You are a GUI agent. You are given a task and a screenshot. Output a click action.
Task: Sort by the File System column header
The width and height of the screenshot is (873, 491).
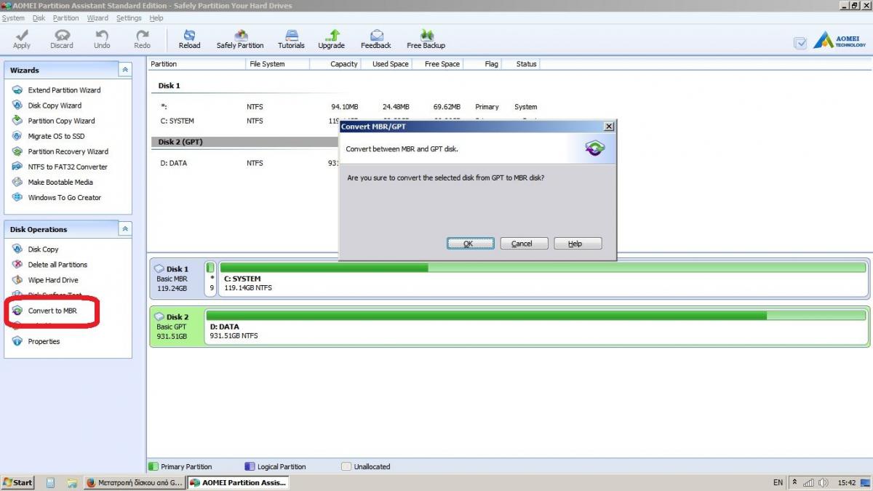point(277,64)
